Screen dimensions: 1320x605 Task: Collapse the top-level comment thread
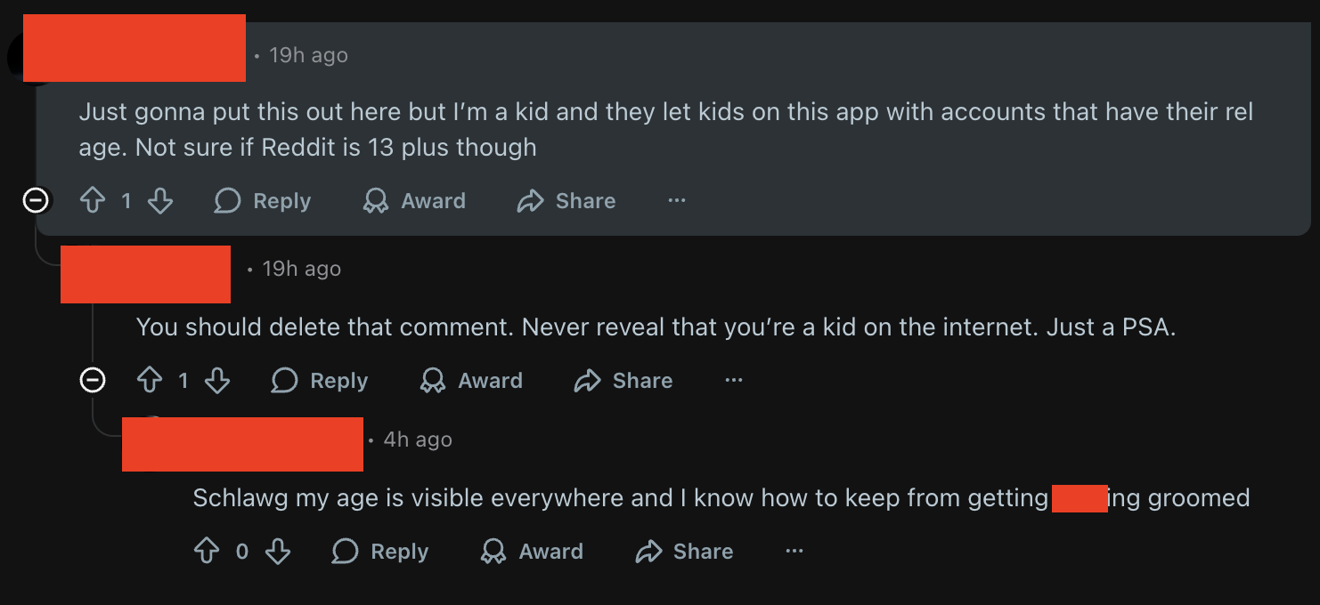coord(36,201)
